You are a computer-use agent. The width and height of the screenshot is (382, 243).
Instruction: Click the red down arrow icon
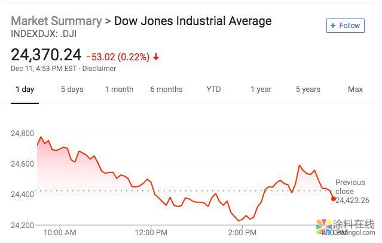coord(156,57)
